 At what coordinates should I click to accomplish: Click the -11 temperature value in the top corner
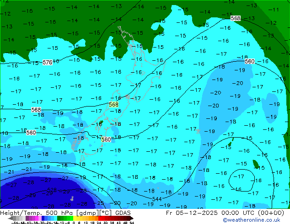(274, 10)
